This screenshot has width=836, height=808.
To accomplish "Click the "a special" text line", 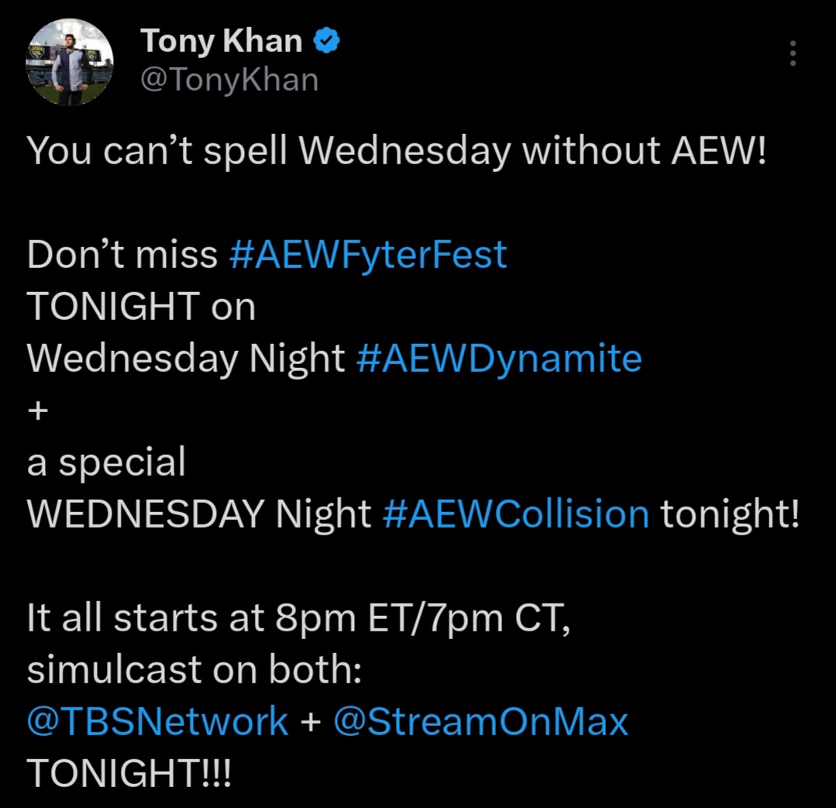I will [x=106, y=462].
